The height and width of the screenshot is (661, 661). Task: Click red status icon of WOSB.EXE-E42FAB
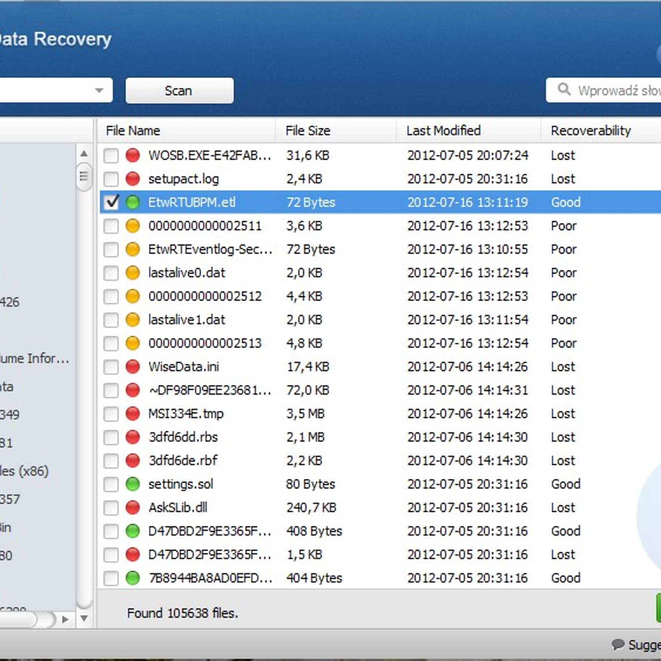pyautogui.click(x=133, y=155)
